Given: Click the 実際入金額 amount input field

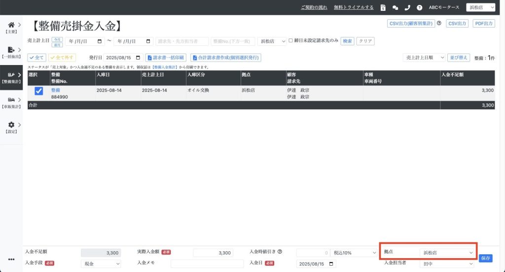Looking at the screenshot, I should tap(213, 253).
